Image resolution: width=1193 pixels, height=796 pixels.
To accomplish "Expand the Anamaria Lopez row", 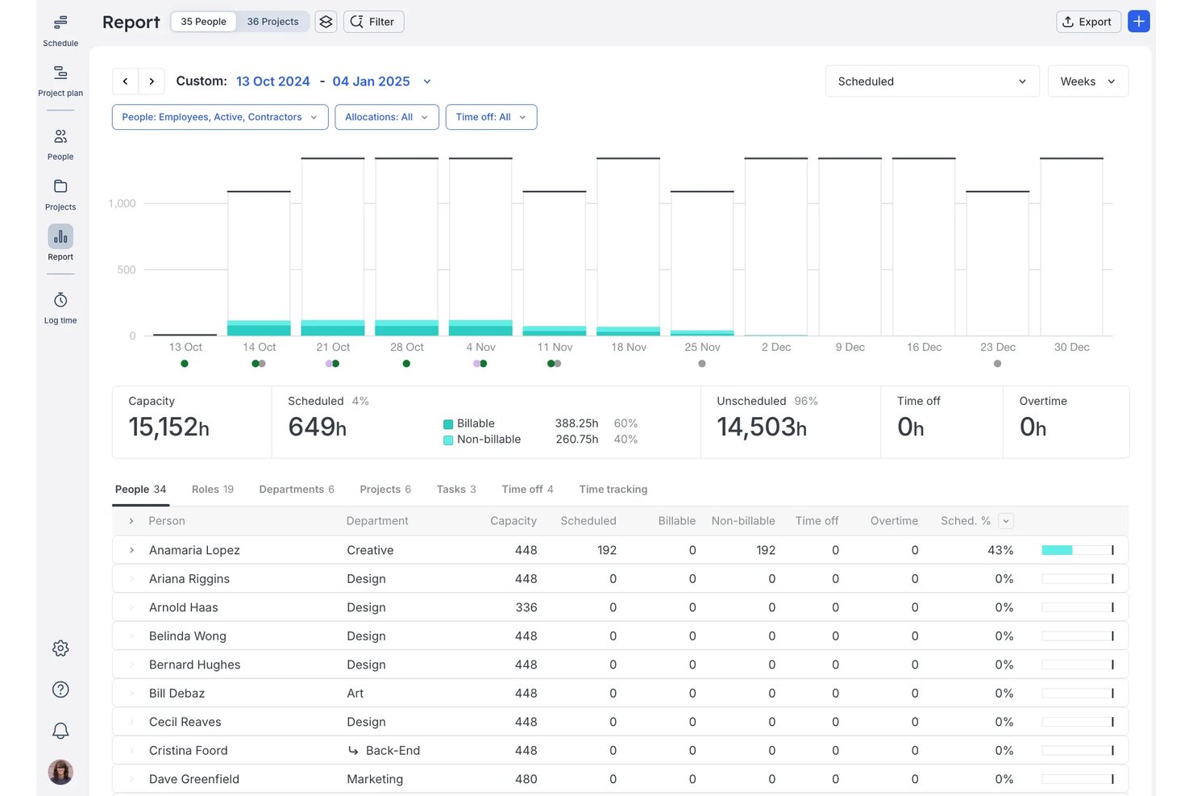I will [131, 550].
